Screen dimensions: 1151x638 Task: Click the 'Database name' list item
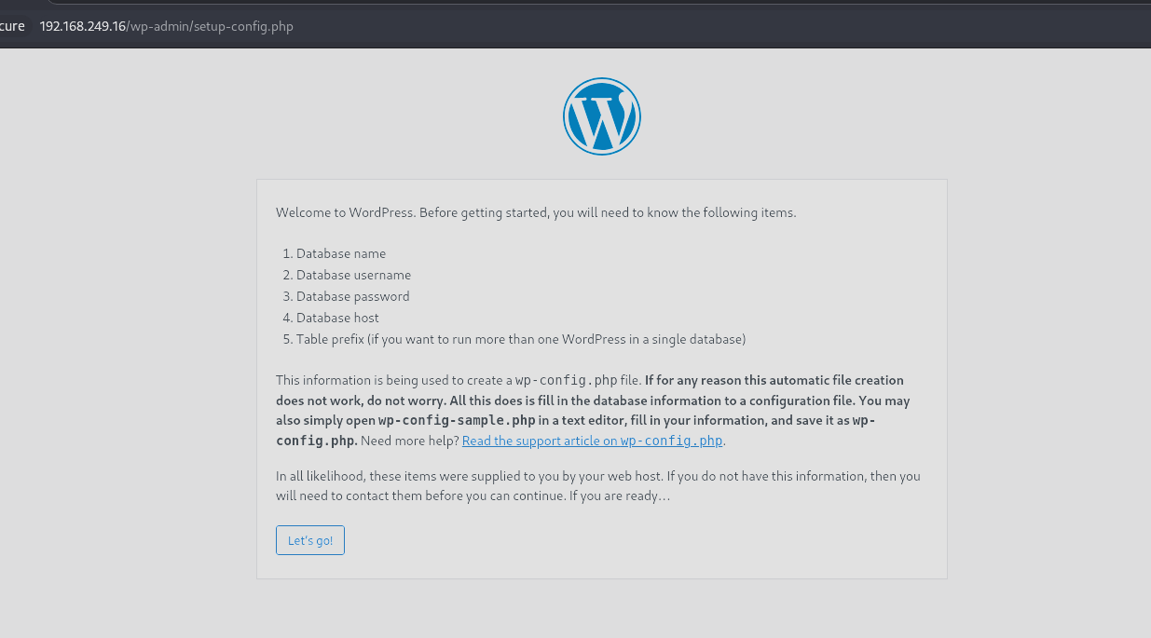coord(341,253)
